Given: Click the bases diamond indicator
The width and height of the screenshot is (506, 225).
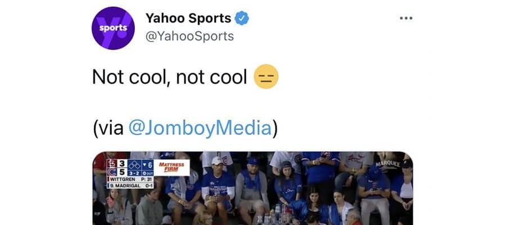Looking at the screenshot, I should click(134, 164).
